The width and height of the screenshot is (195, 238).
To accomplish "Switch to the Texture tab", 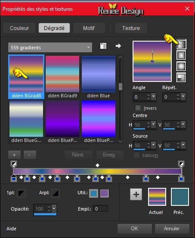I will click(x=131, y=28).
